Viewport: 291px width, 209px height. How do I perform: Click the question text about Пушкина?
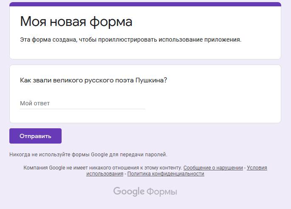93,80
